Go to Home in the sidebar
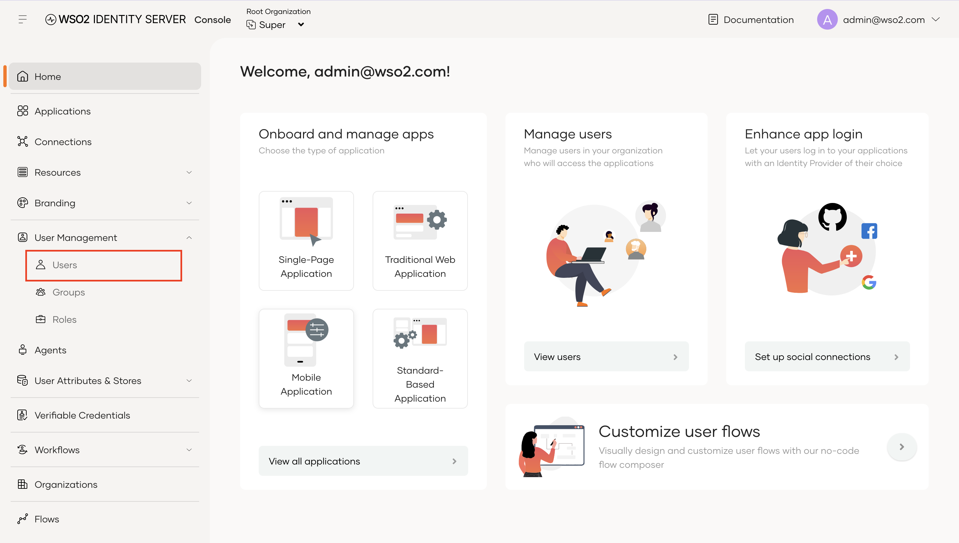This screenshot has width=959, height=543. coord(105,76)
